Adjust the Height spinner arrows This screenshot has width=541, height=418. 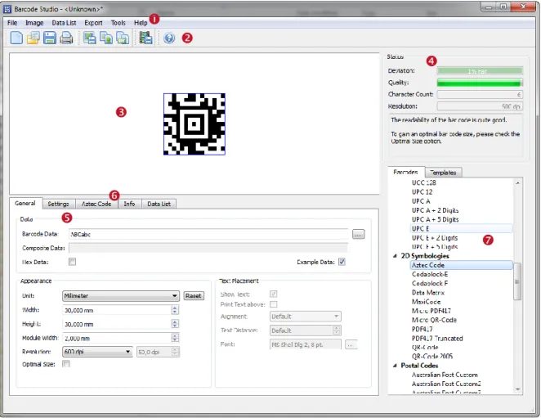click(x=175, y=324)
